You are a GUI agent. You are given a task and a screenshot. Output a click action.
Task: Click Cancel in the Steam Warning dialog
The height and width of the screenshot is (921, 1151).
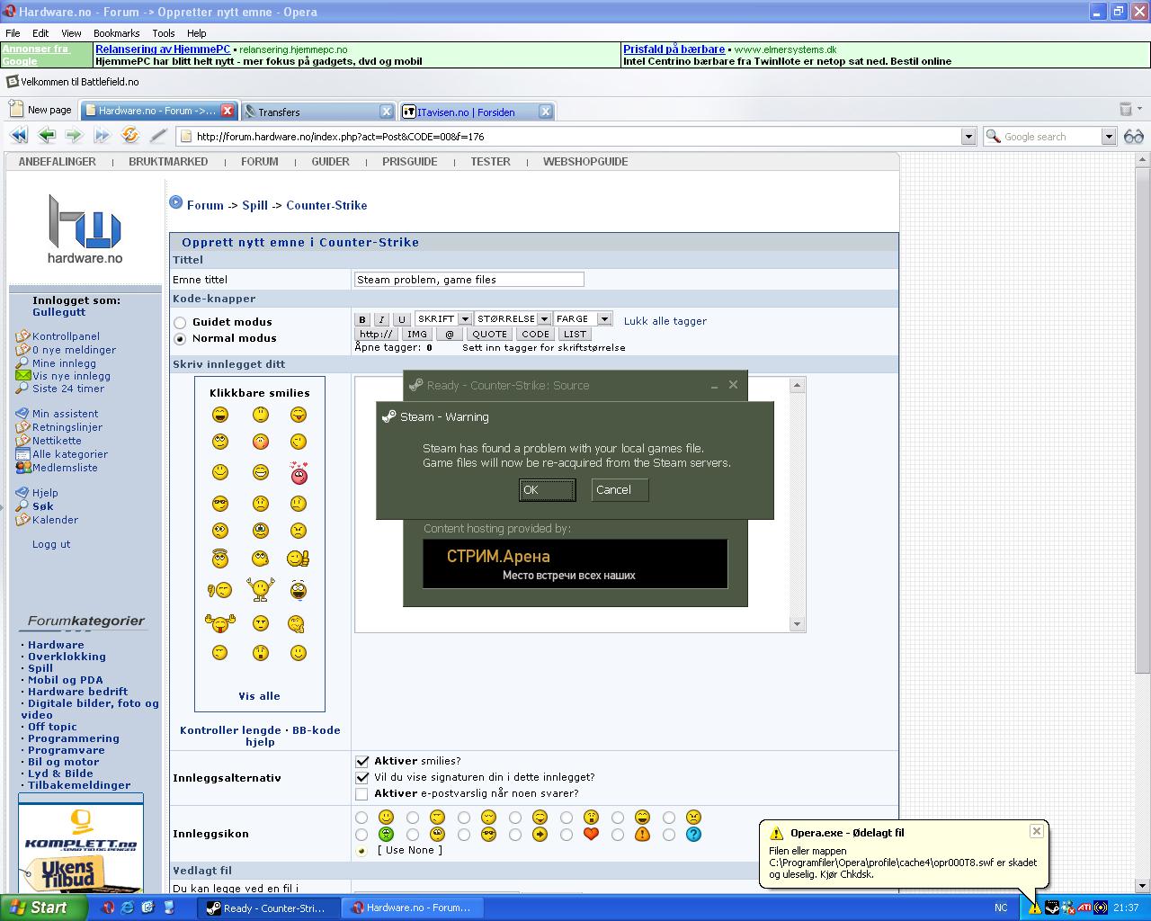coord(620,490)
